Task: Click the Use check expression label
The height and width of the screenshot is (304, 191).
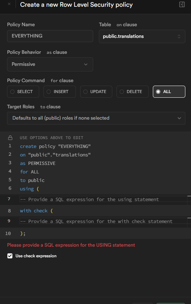Action: point(36,256)
